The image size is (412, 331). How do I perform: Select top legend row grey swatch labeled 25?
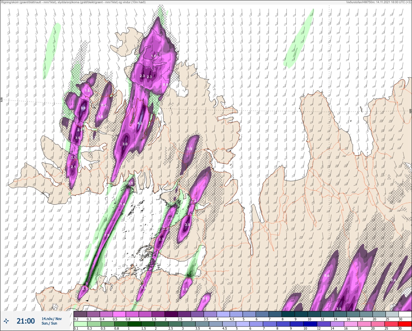[x=392, y=314]
